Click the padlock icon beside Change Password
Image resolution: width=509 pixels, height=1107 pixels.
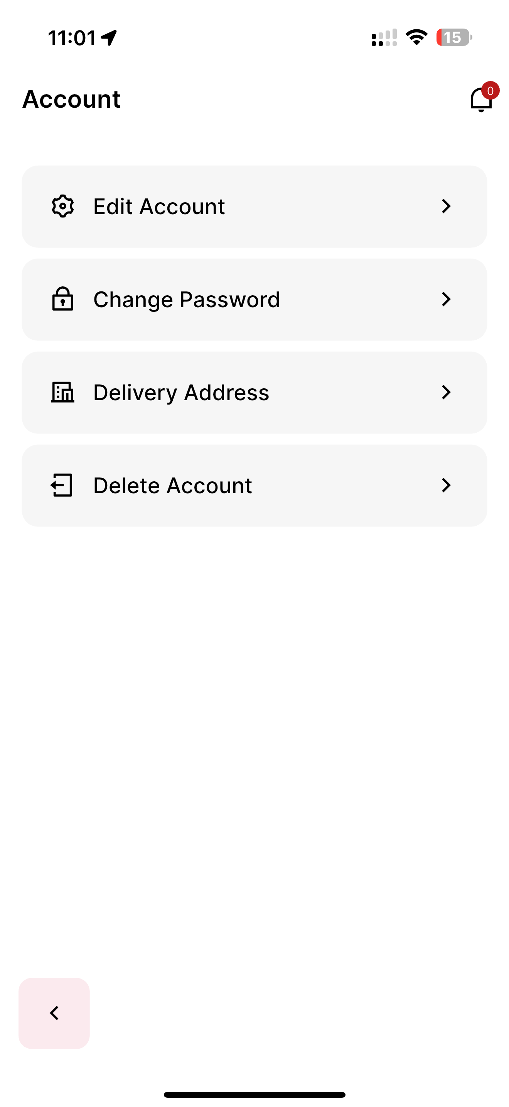point(62,299)
